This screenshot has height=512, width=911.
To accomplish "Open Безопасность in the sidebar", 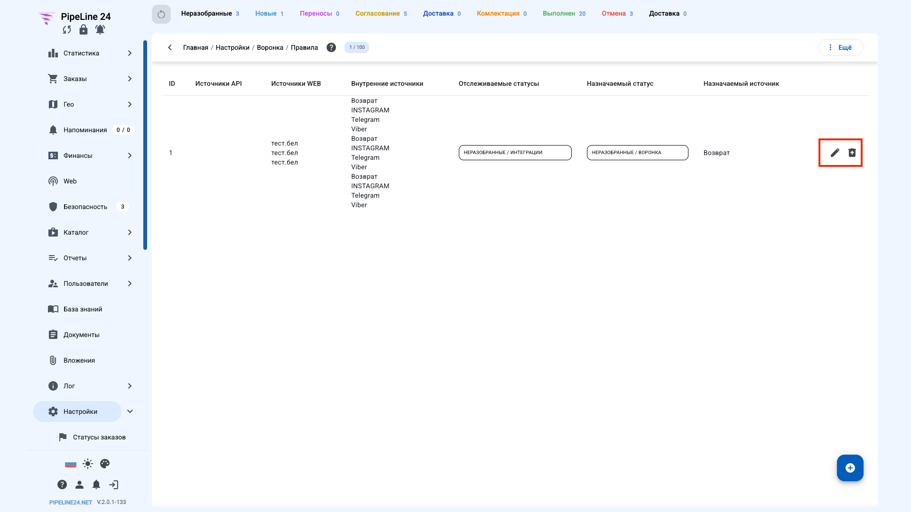I will (x=85, y=207).
